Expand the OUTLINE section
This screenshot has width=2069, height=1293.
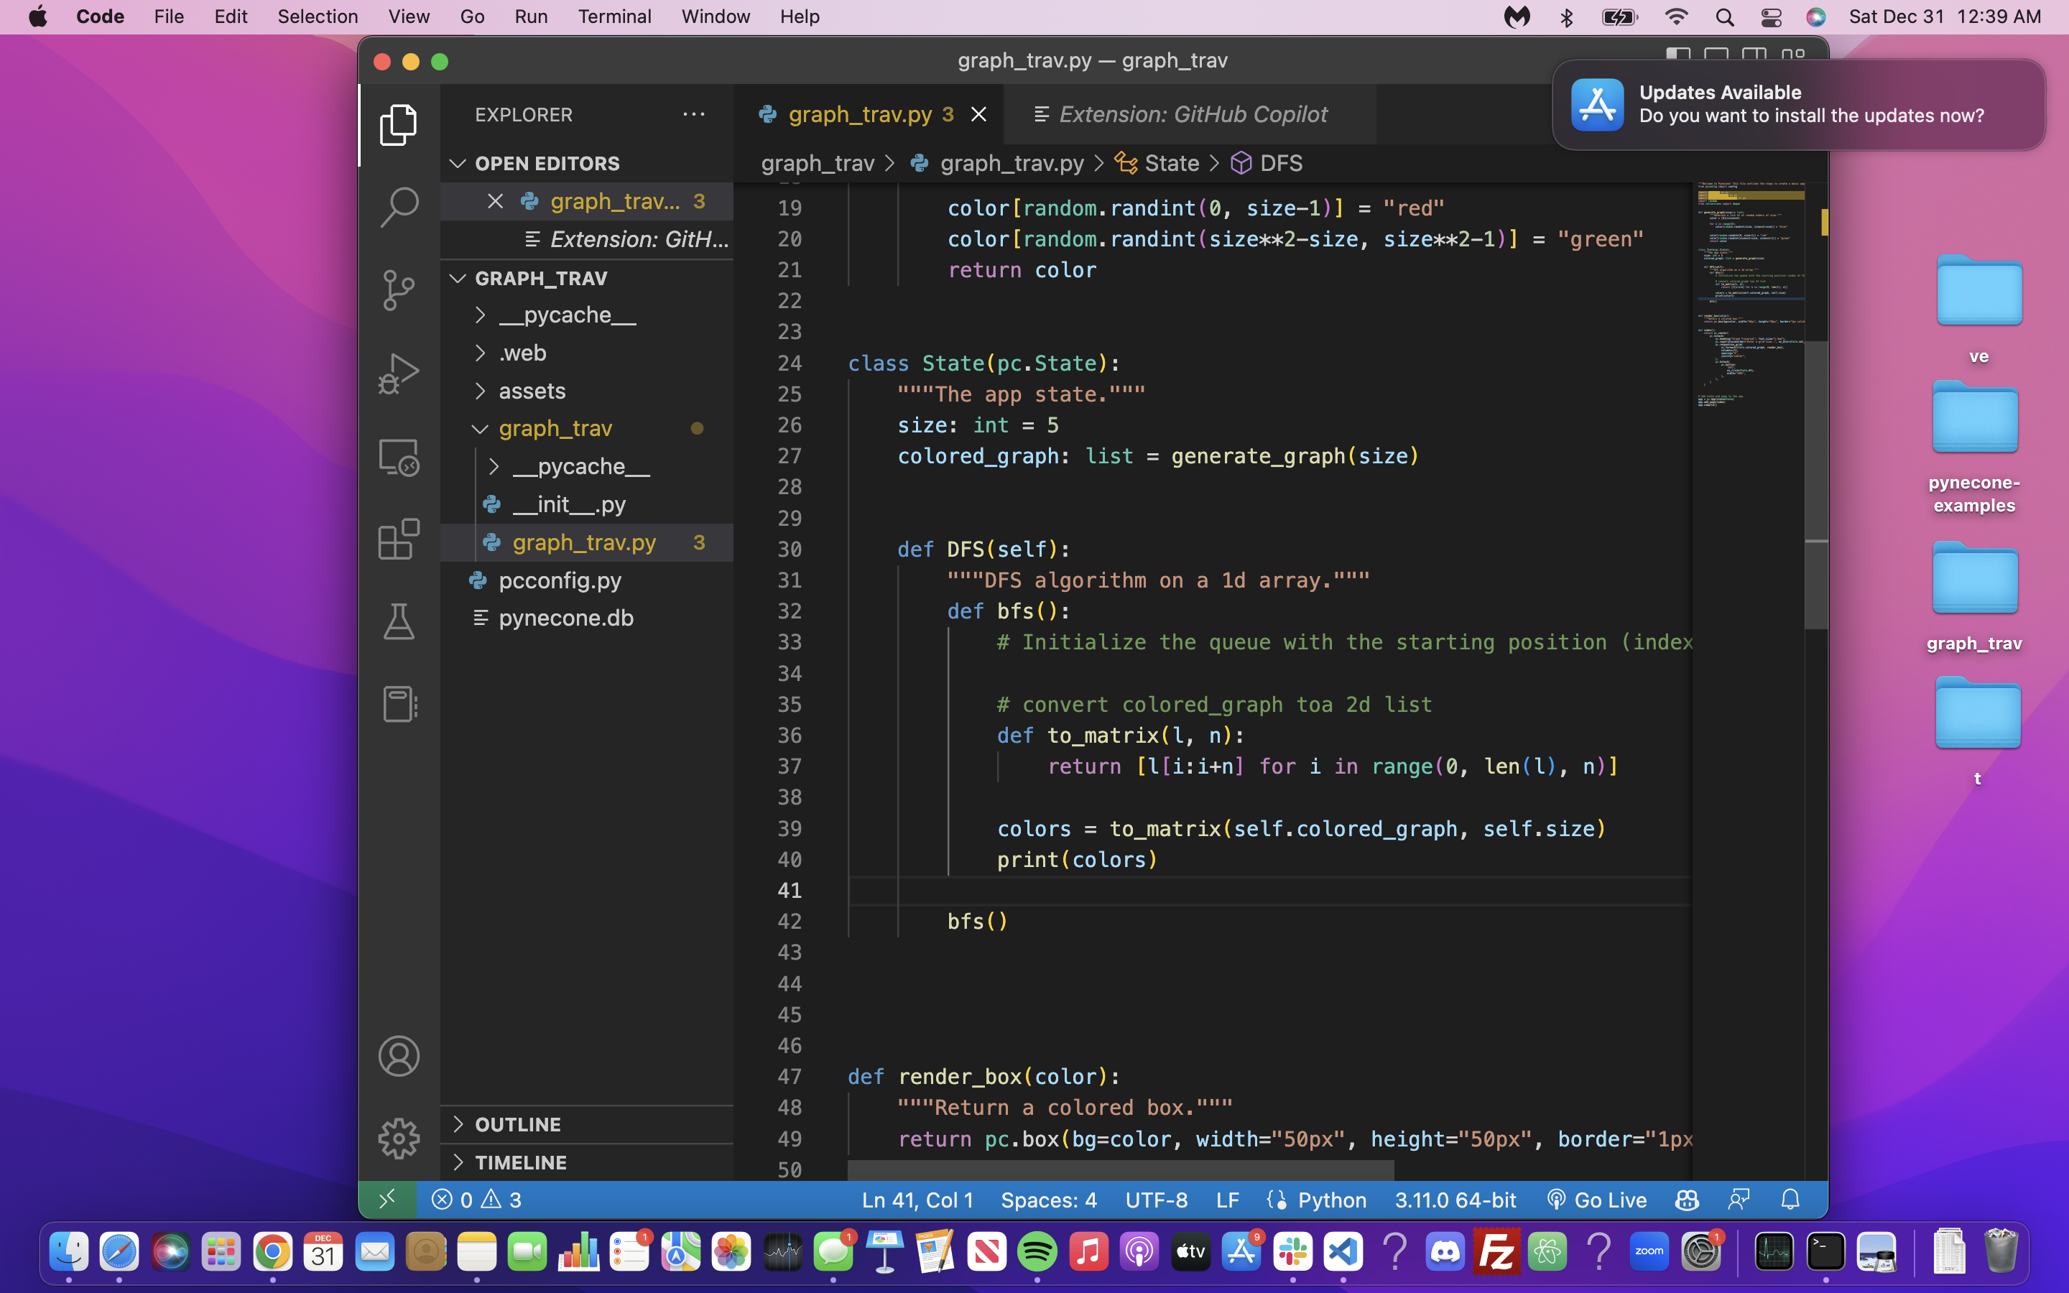pyautogui.click(x=517, y=1123)
